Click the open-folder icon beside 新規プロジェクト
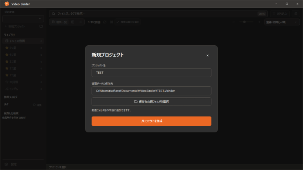Image resolution: width=303 pixels, height=170 pixels. point(41,26)
